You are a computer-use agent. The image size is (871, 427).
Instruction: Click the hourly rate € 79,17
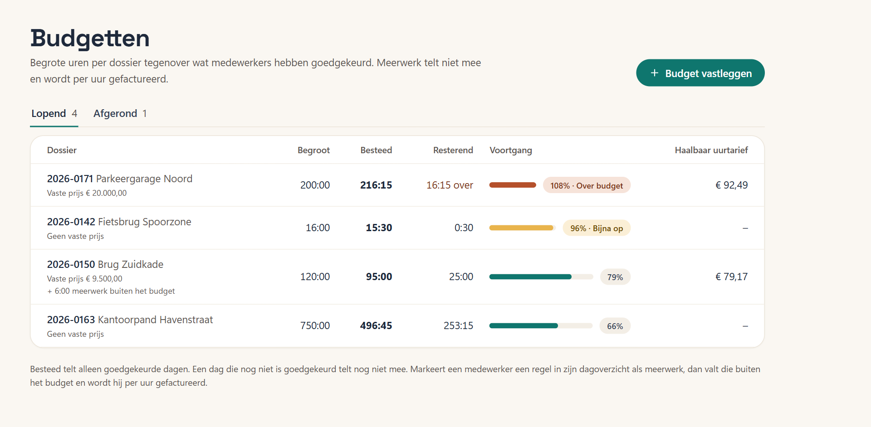point(731,277)
